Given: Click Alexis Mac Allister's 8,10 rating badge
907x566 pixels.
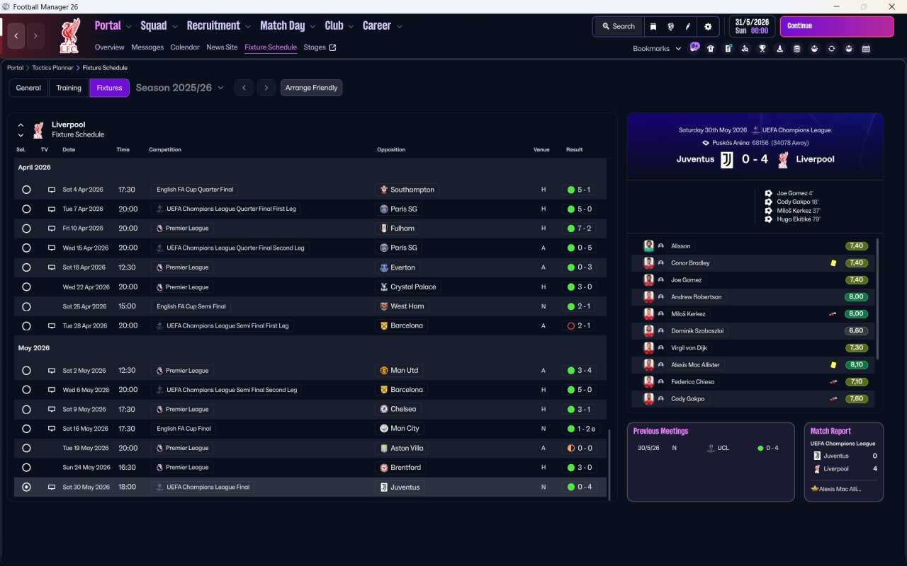Looking at the screenshot, I should click(856, 365).
